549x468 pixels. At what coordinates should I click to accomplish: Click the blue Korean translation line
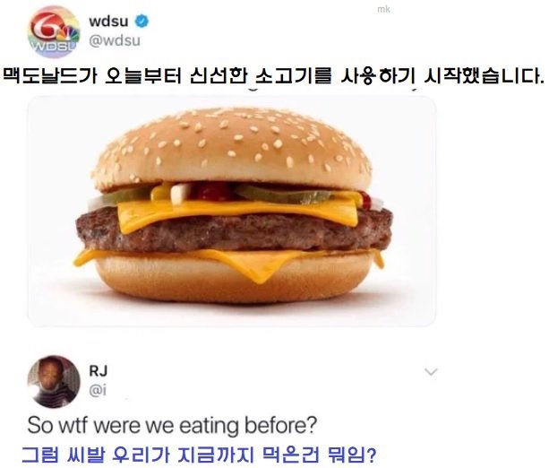coord(199,455)
